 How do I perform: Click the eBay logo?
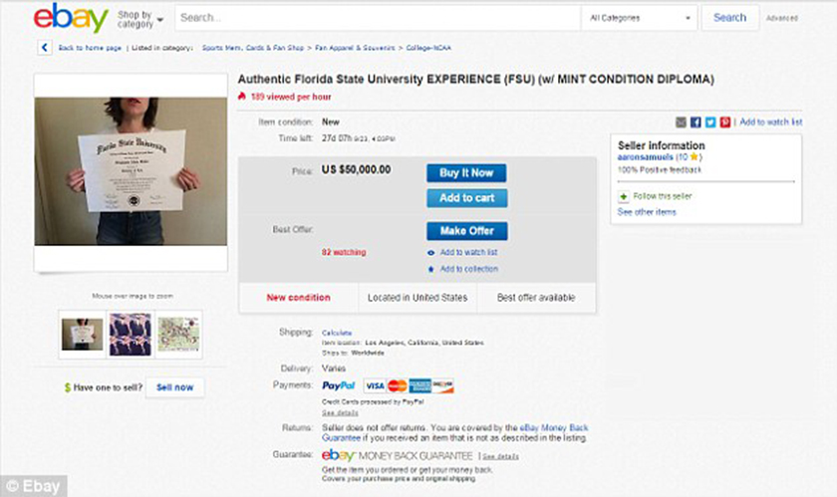click(x=71, y=18)
